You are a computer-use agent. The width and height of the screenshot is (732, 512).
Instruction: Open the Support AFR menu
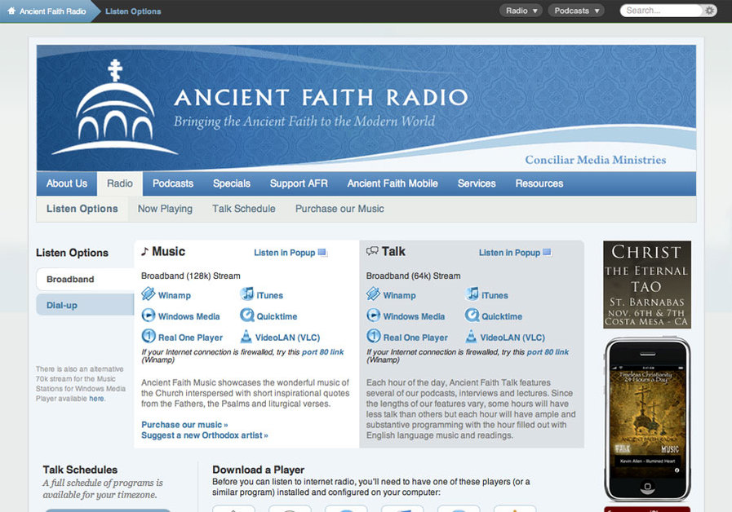[299, 183]
